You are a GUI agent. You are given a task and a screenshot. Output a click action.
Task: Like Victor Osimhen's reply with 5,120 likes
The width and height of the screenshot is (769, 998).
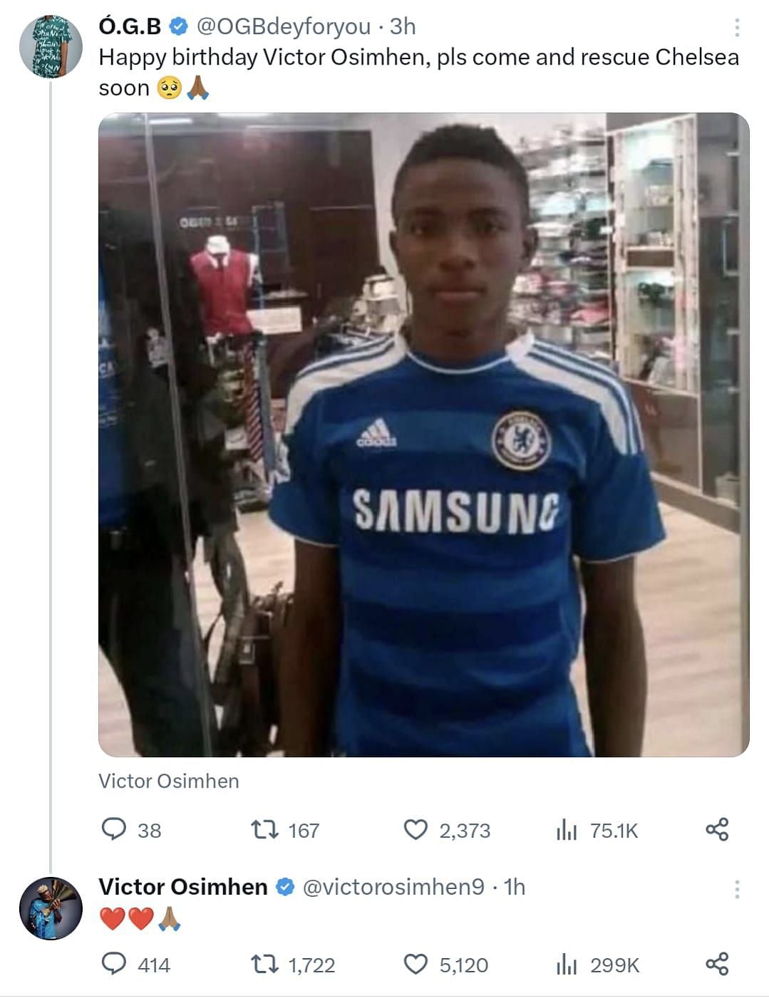[x=416, y=965]
